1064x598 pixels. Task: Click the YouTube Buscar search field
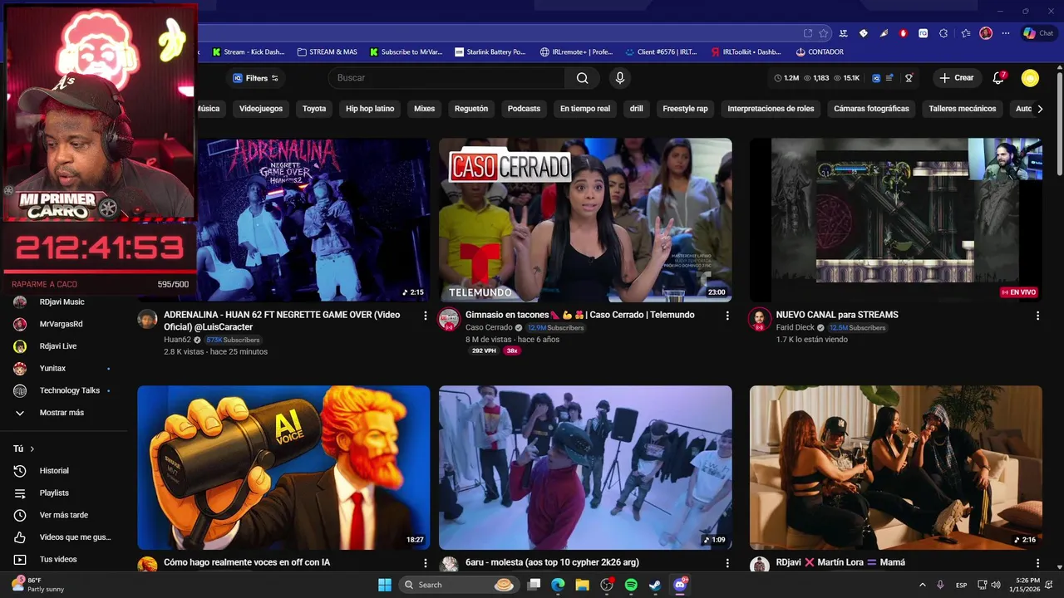(447, 78)
